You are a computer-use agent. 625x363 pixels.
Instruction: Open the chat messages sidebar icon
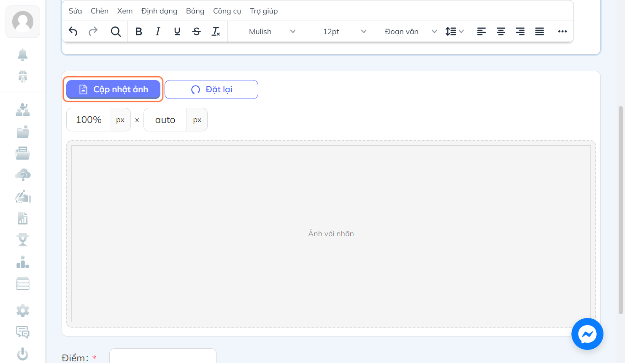[23, 332]
